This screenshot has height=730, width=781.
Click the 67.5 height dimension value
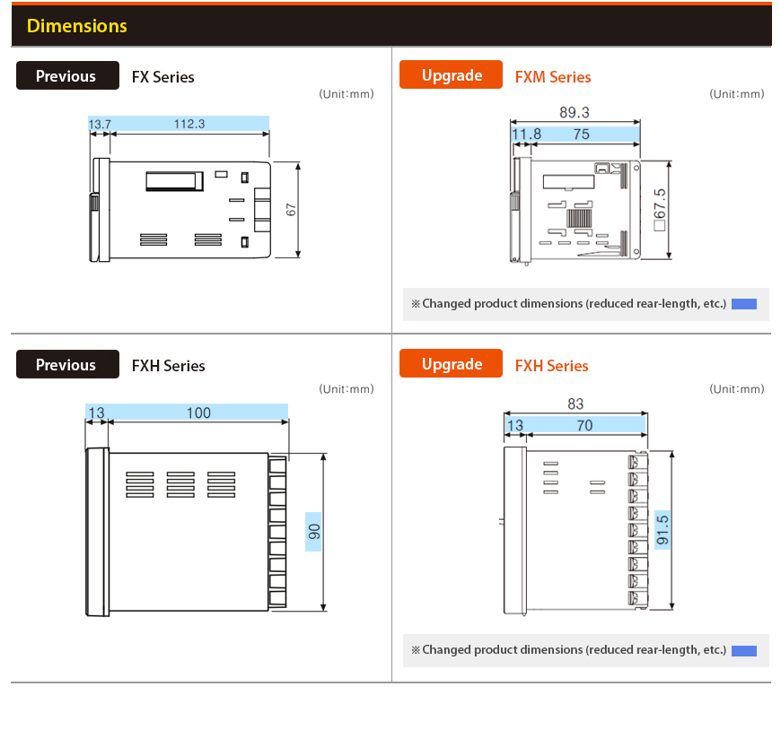pos(660,210)
